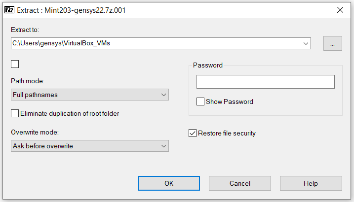The height and width of the screenshot is (202, 354).
Task: Click the Overwrite mode label
Action: [35, 132]
